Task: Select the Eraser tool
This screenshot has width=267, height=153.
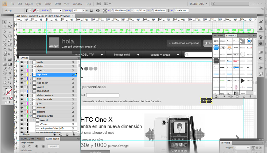Action: pos(10,45)
